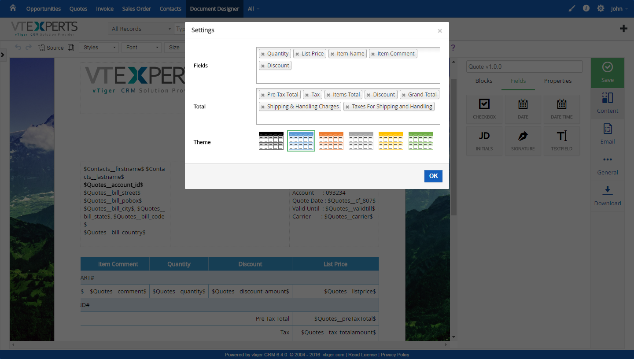Go to CRM home icon
The height and width of the screenshot is (359, 634).
[13, 8]
